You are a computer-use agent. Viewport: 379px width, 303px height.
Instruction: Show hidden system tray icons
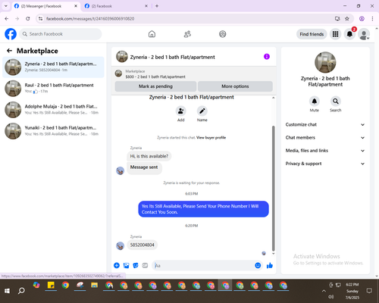click(x=324, y=291)
